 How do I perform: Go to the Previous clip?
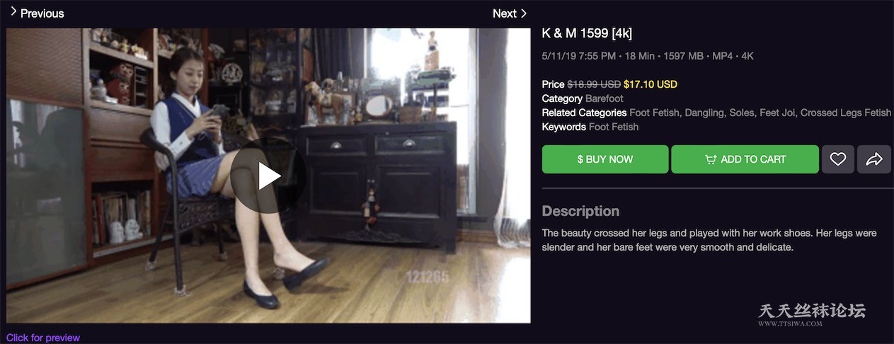(42, 13)
